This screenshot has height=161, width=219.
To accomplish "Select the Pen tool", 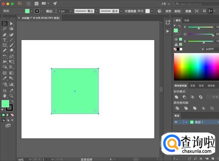I will coord(4,35).
